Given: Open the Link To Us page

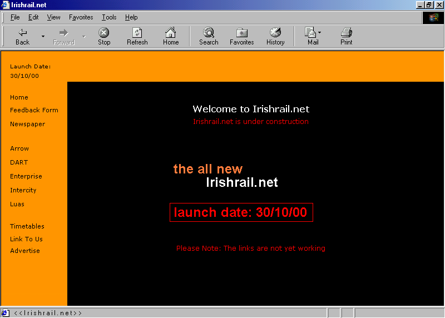Looking at the screenshot, I should coord(26,239).
